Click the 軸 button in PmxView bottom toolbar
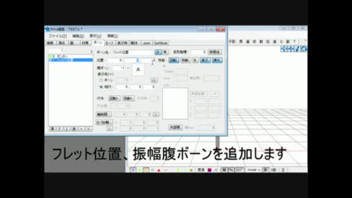Viewport: 352px width, 198px height. 224,170
